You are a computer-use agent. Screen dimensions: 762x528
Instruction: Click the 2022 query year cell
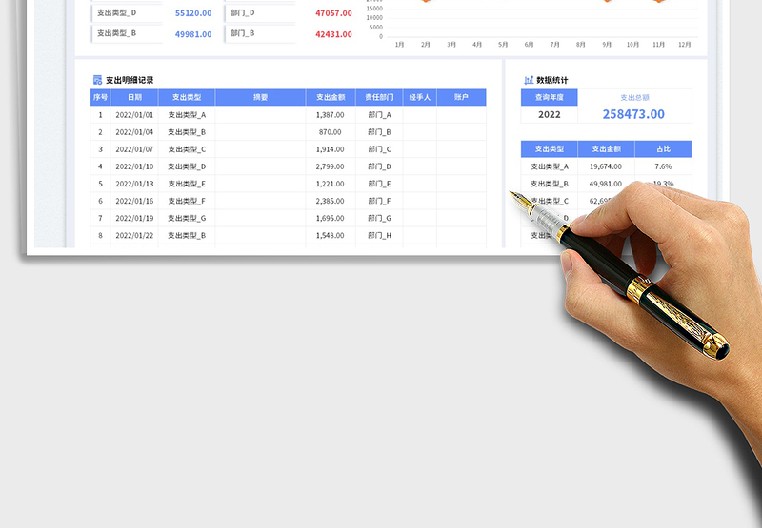tap(550, 114)
